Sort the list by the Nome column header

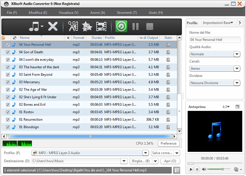[x=41, y=38]
